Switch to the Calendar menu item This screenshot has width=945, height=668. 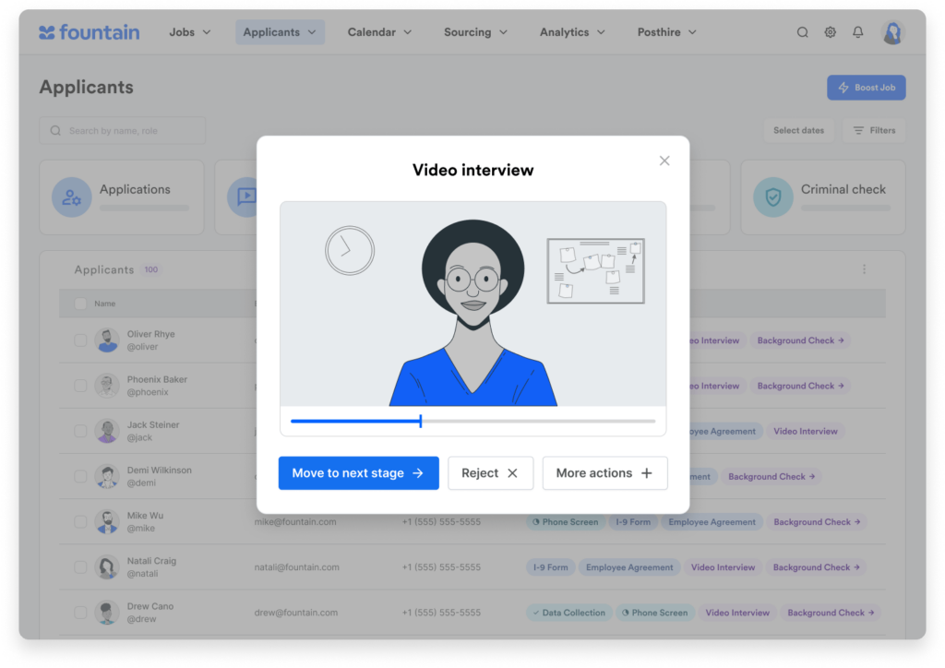(x=378, y=31)
